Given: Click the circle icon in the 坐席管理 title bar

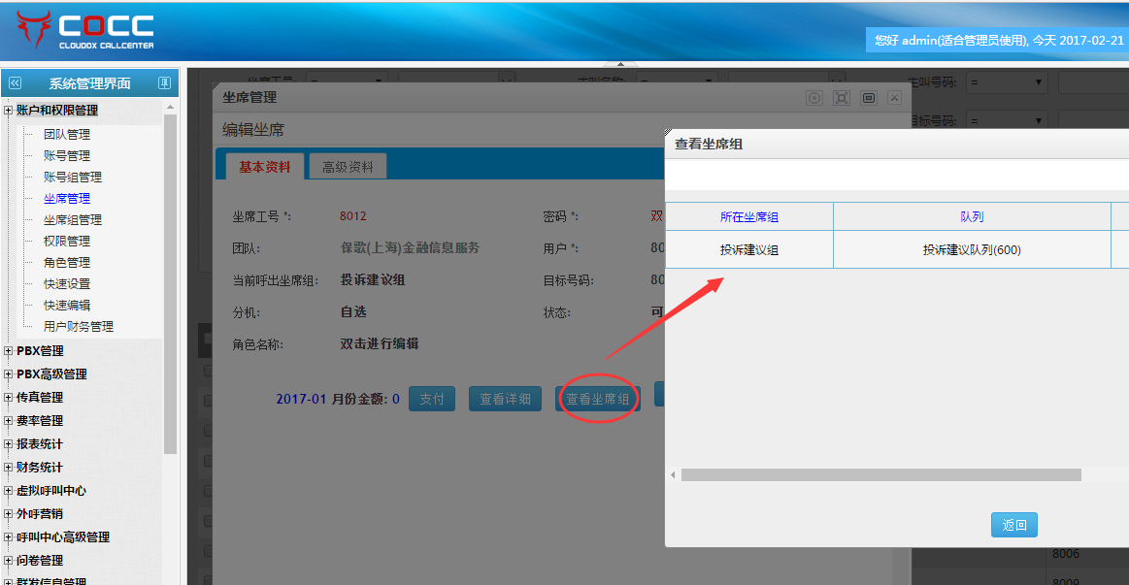Looking at the screenshot, I should coord(814,98).
